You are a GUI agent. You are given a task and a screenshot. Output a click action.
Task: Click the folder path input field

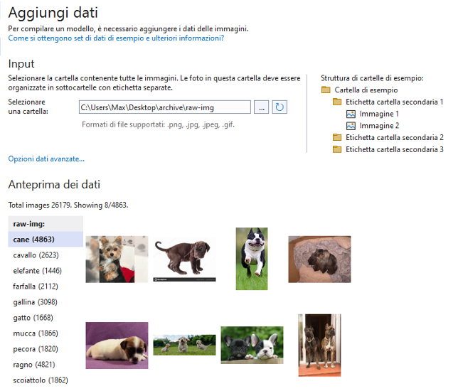[x=164, y=107]
